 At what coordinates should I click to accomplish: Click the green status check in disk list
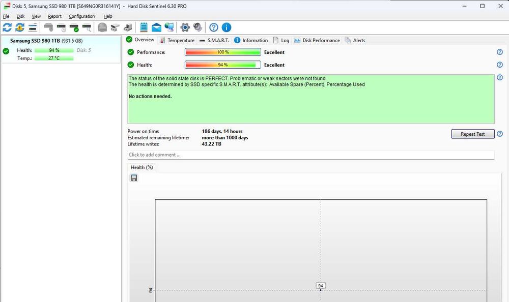6,51
